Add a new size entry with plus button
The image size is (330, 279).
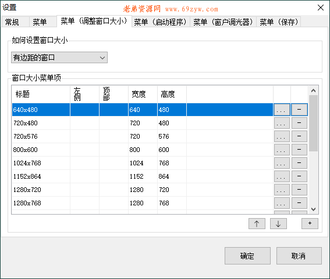point(310,224)
